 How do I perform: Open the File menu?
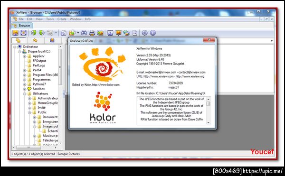[21, 19]
